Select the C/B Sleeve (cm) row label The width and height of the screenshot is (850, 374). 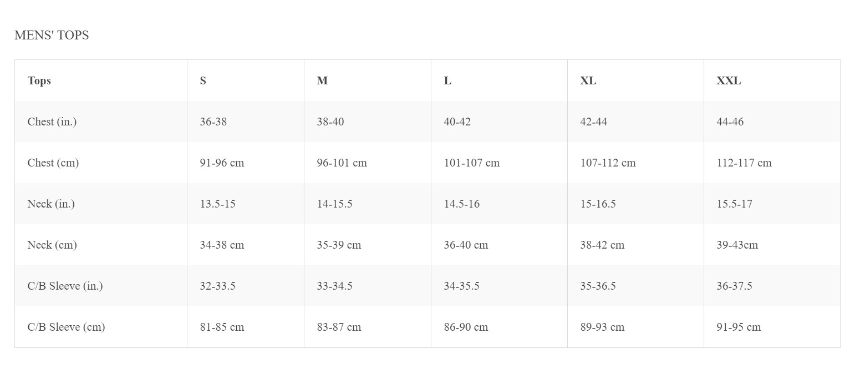click(x=67, y=327)
